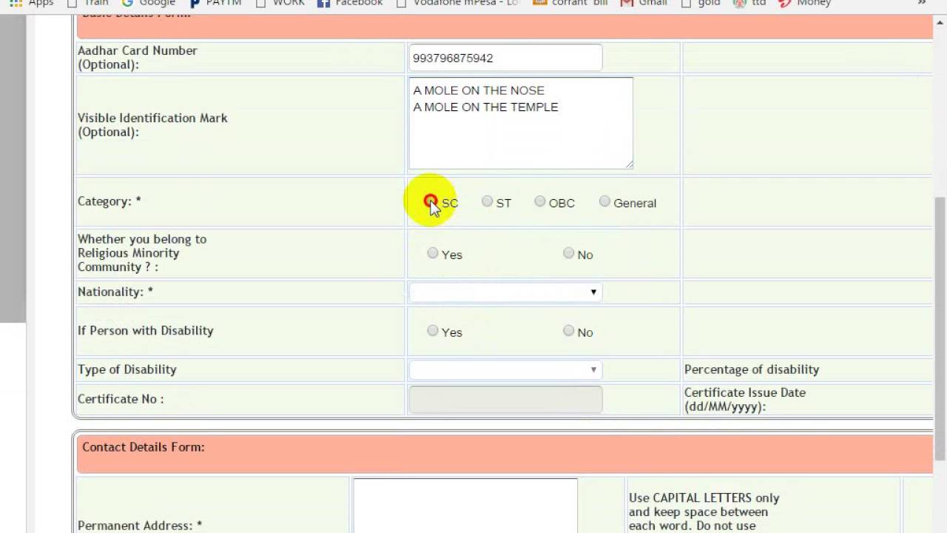Click the 'Permanent Address: *' label
Screen dimensions: 947x533
140,526
